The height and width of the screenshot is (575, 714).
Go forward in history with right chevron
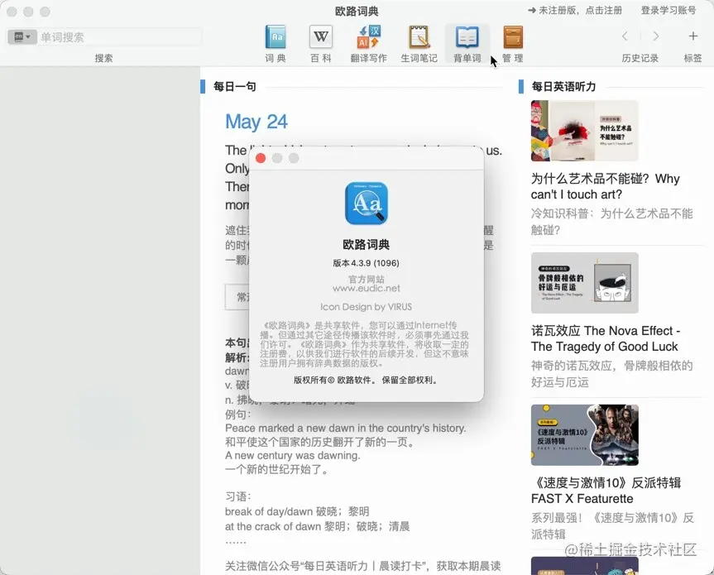656,36
